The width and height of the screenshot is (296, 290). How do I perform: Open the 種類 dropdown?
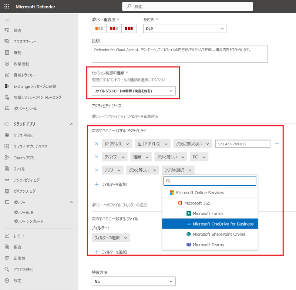pos(141,157)
